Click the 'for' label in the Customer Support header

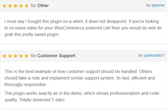(34, 56)
